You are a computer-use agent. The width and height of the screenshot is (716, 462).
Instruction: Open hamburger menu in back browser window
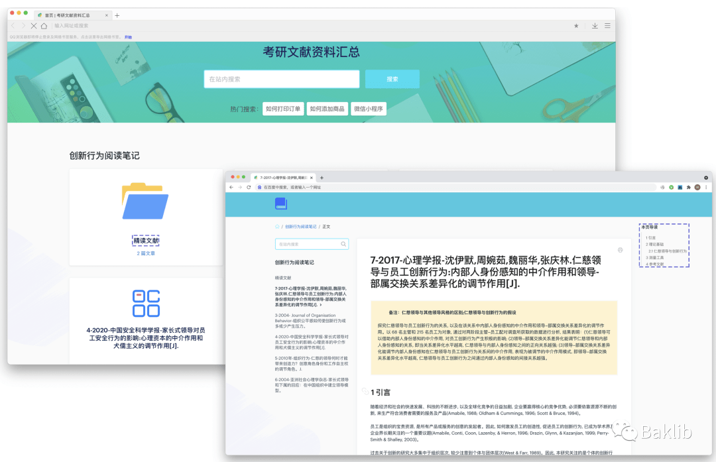[607, 26]
